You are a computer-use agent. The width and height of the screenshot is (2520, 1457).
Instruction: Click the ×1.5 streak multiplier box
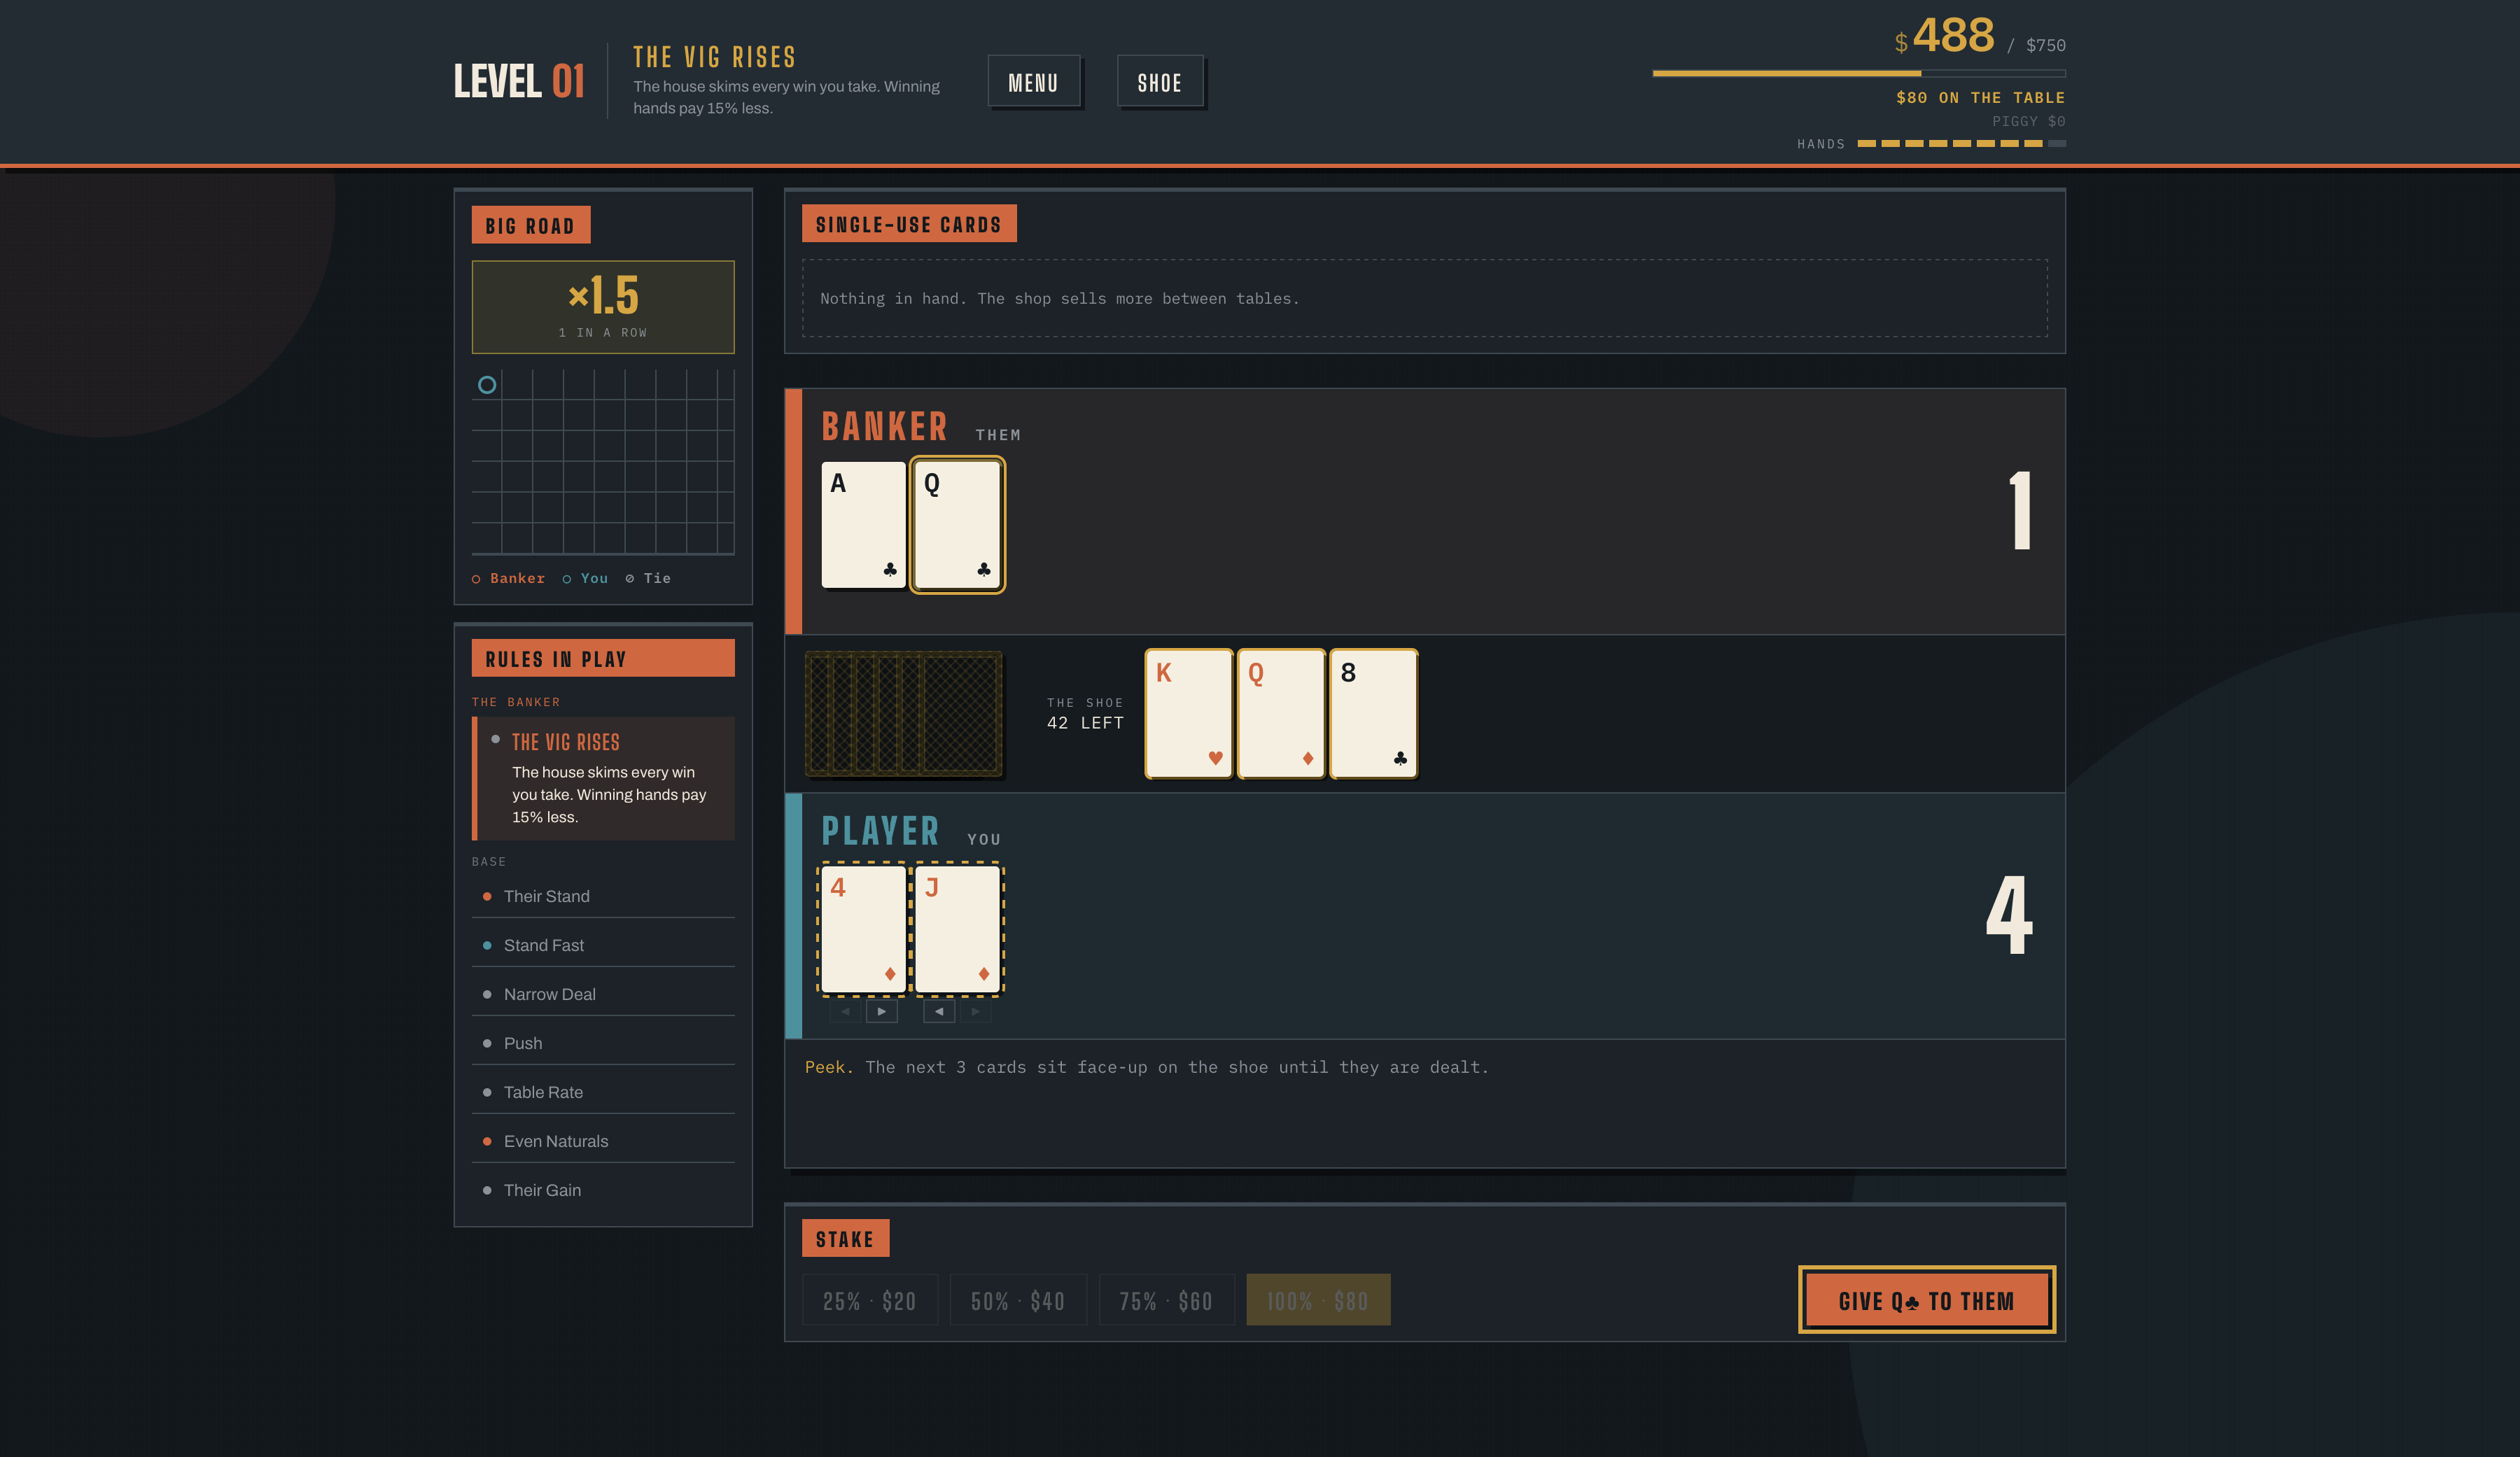[603, 307]
